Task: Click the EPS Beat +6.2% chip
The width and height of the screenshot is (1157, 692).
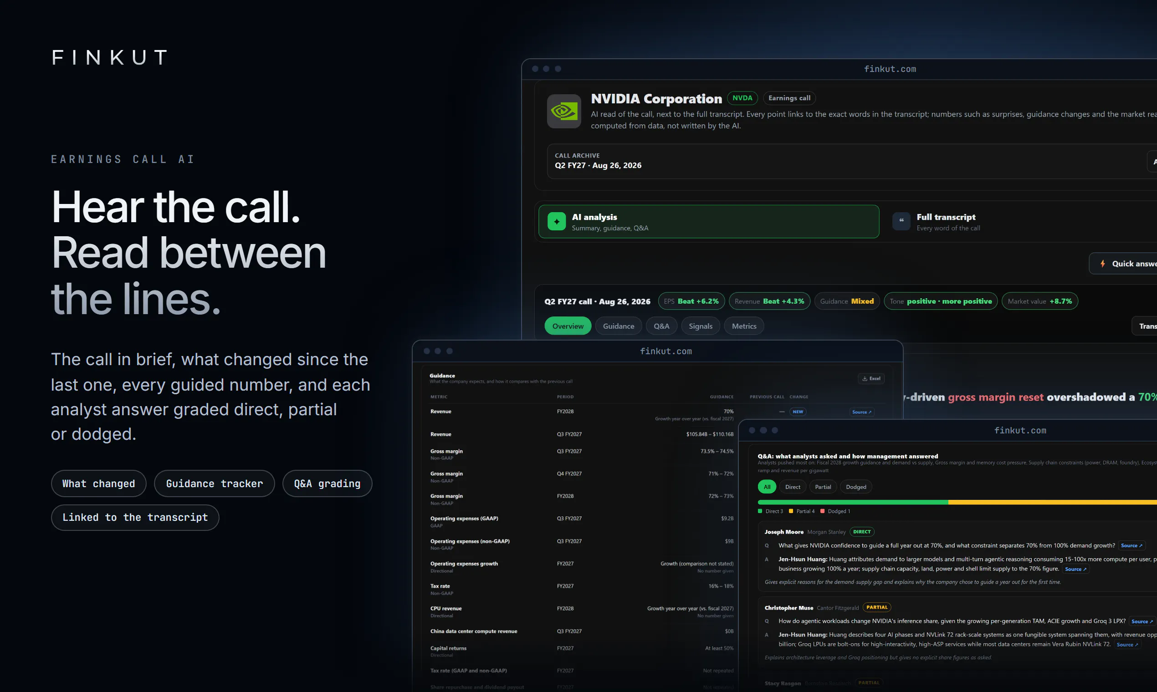Action: [x=691, y=301]
